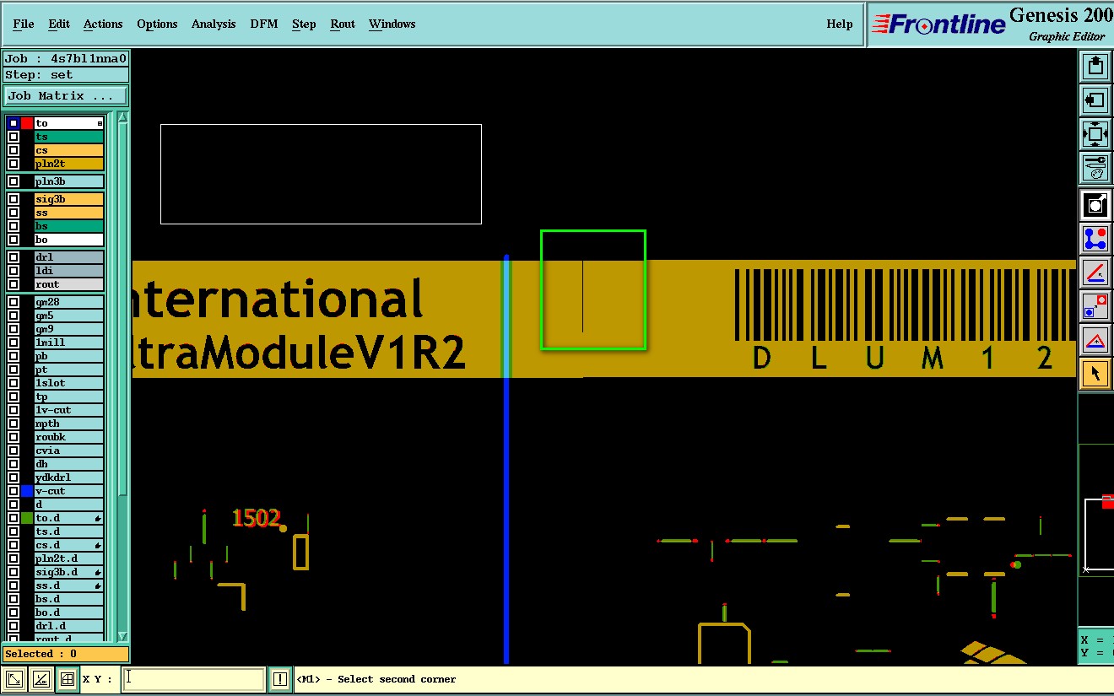Toggle the grid snap icon beside X Y
This screenshot has width=1114, height=696.
coord(68,678)
